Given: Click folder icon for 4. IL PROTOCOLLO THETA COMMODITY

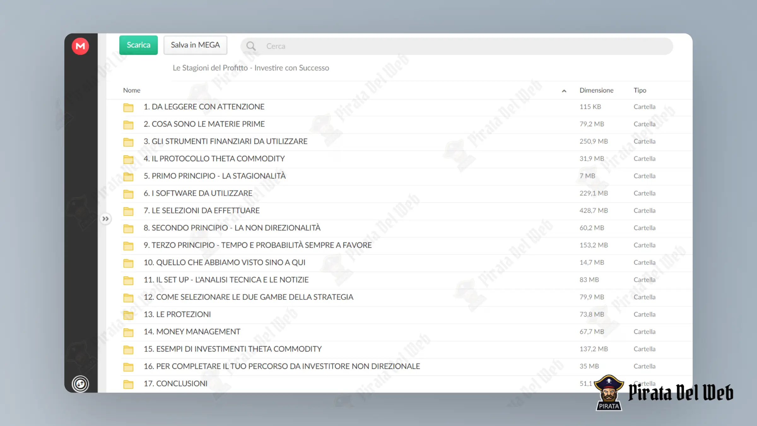Looking at the screenshot, I should [x=128, y=159].
